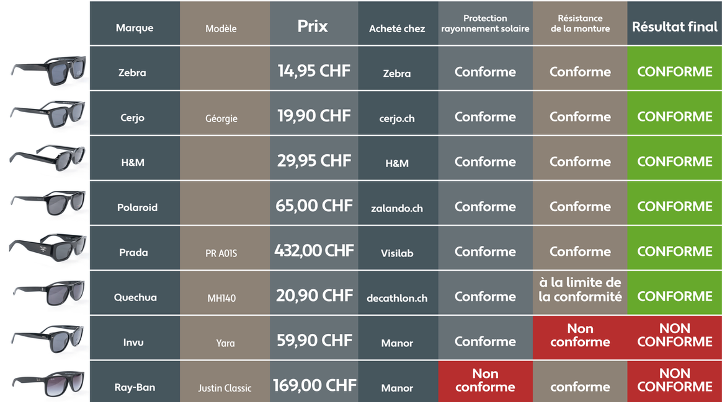Click the red Non conforme cell for Ray-Ban protection

tap(485, 382)
